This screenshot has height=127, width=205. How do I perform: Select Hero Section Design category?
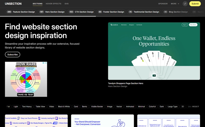click(x=52, y=12)
